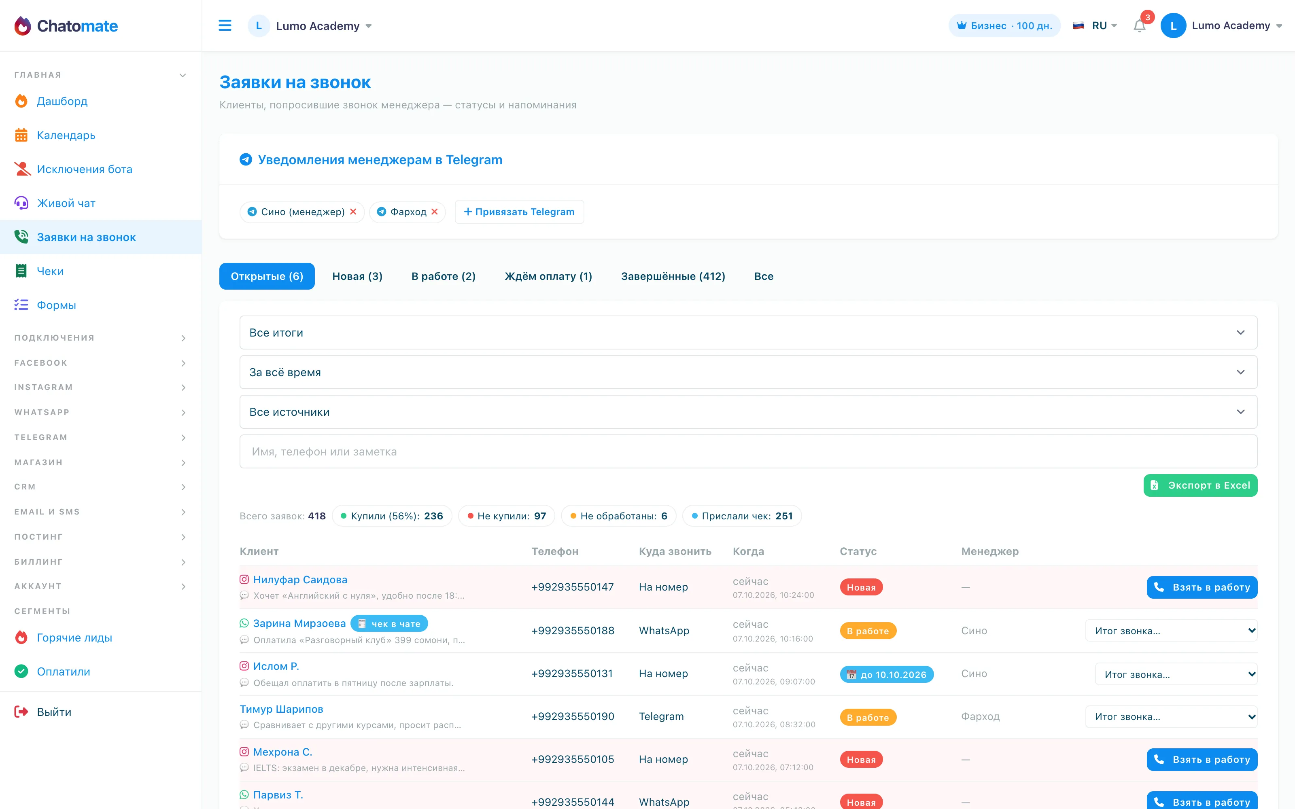Image resolution: width=1295 pixels, height=809 pixels.
Task: Expand the CRM sidebar section
Action: coord(101,487)
